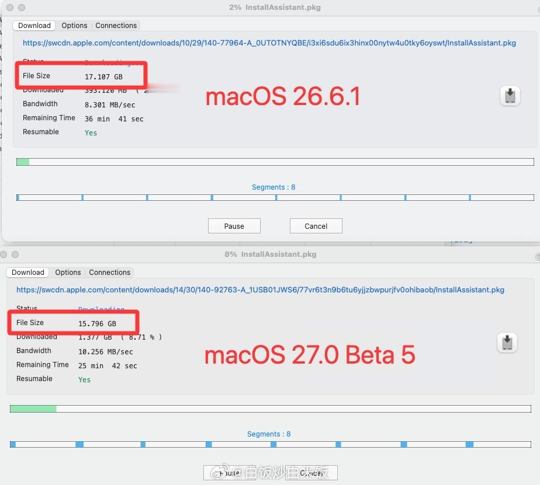The image size is (540, 485).
Task: Open the swcdn link ending 140-92763 InstallAssistant.pkg
Action: [x=261, y=289]
